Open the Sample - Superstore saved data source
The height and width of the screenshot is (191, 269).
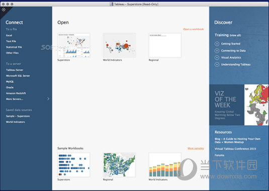click(x=18, y=116)
